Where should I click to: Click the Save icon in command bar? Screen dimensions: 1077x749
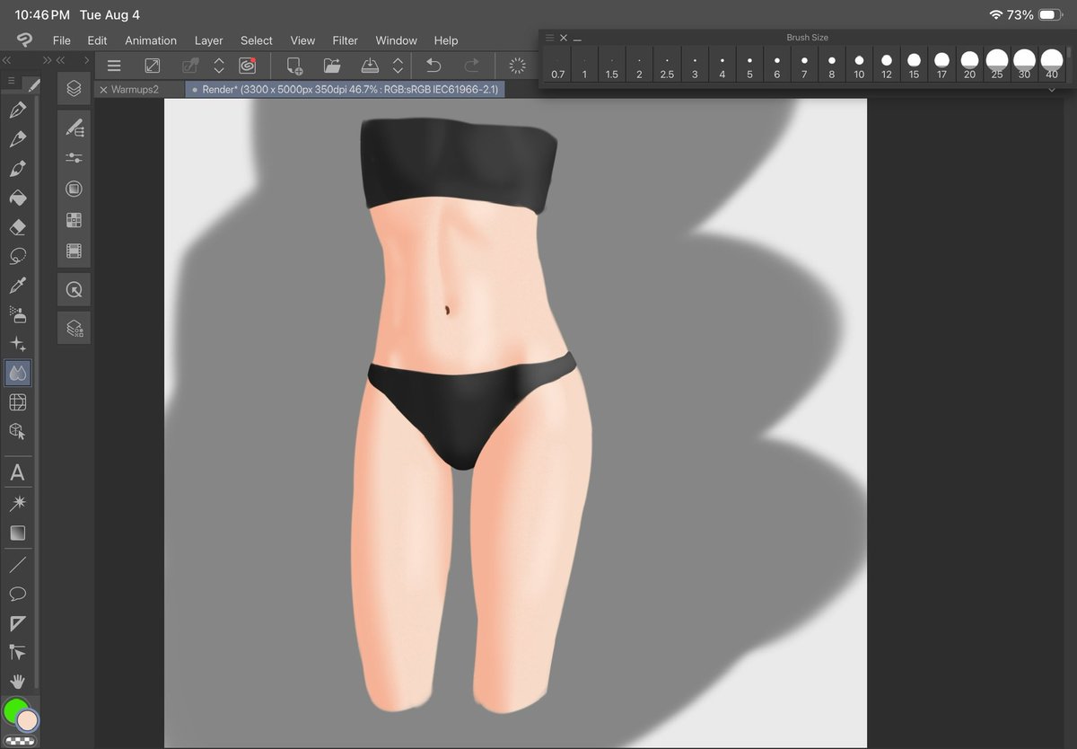[x=371, y=66]
